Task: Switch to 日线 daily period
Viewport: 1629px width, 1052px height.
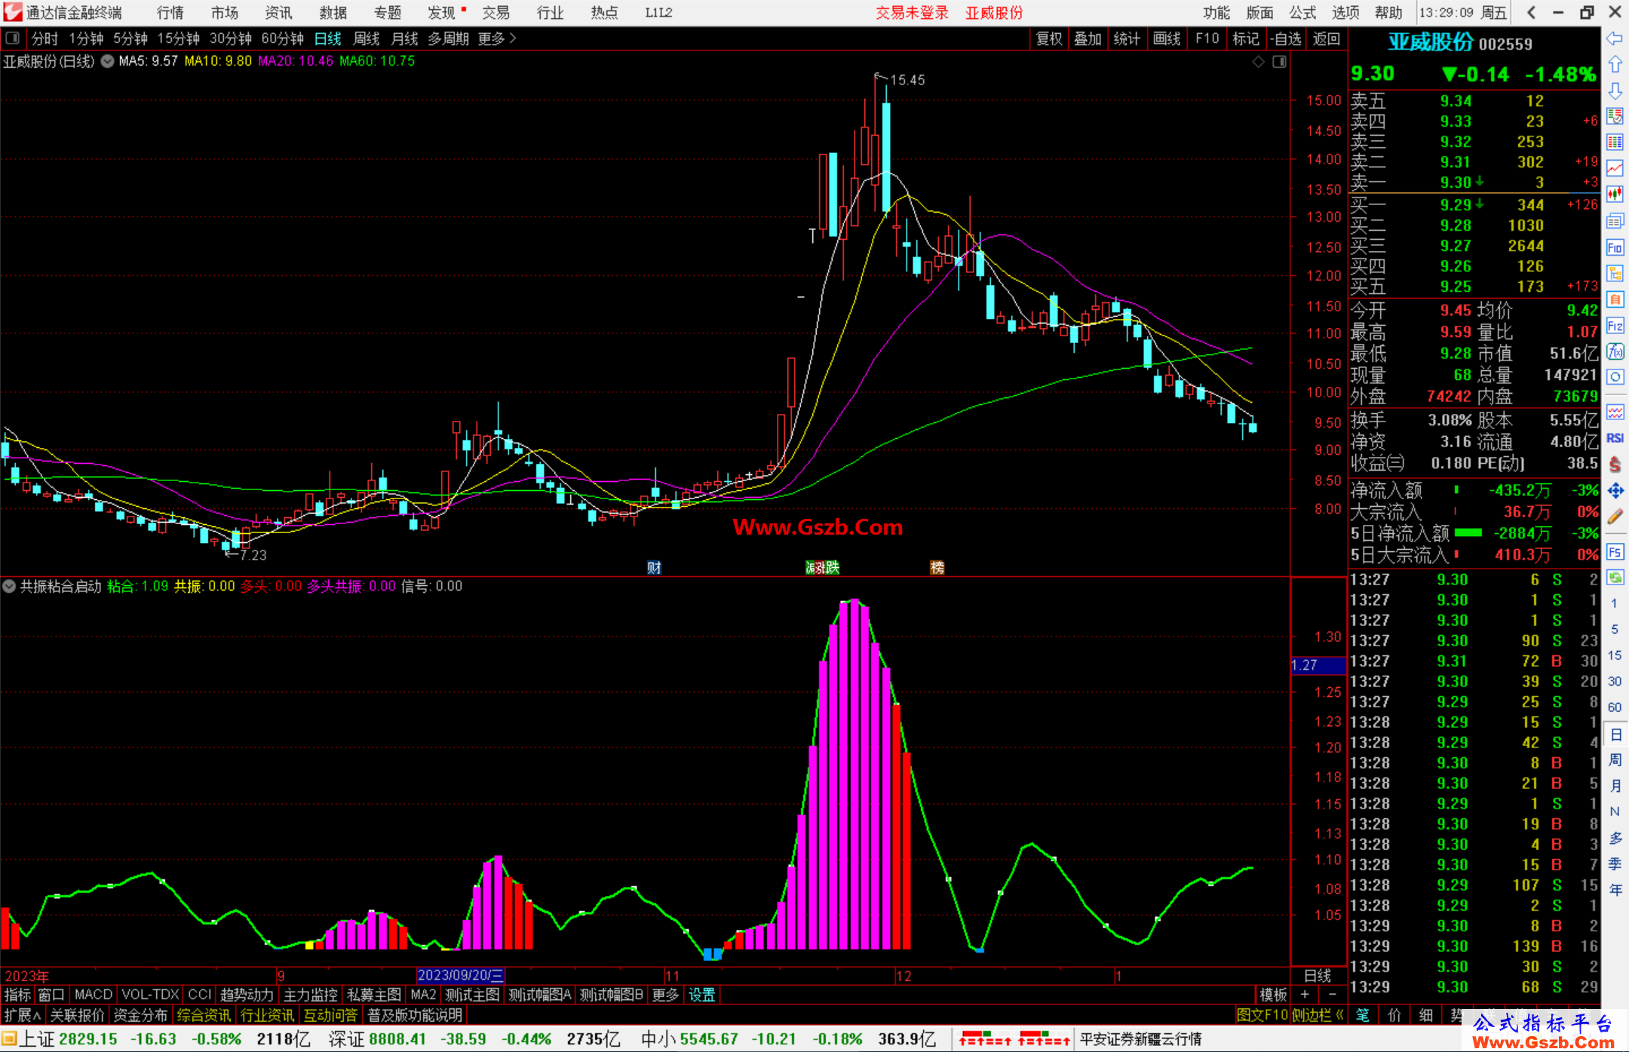Action: pos(327,38)
